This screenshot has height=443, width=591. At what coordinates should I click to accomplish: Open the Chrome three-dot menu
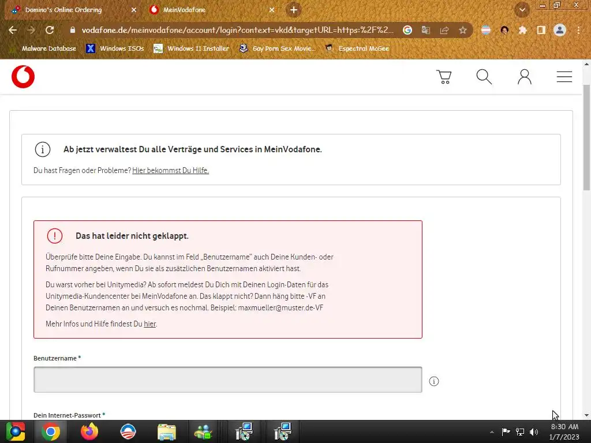pos(578,30)
